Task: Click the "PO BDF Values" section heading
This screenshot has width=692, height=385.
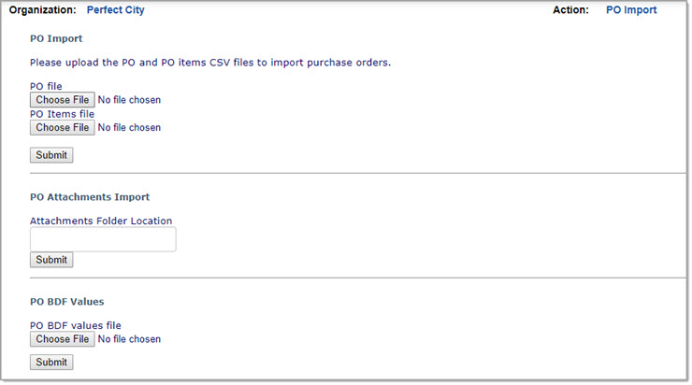Action: (66, 302)
